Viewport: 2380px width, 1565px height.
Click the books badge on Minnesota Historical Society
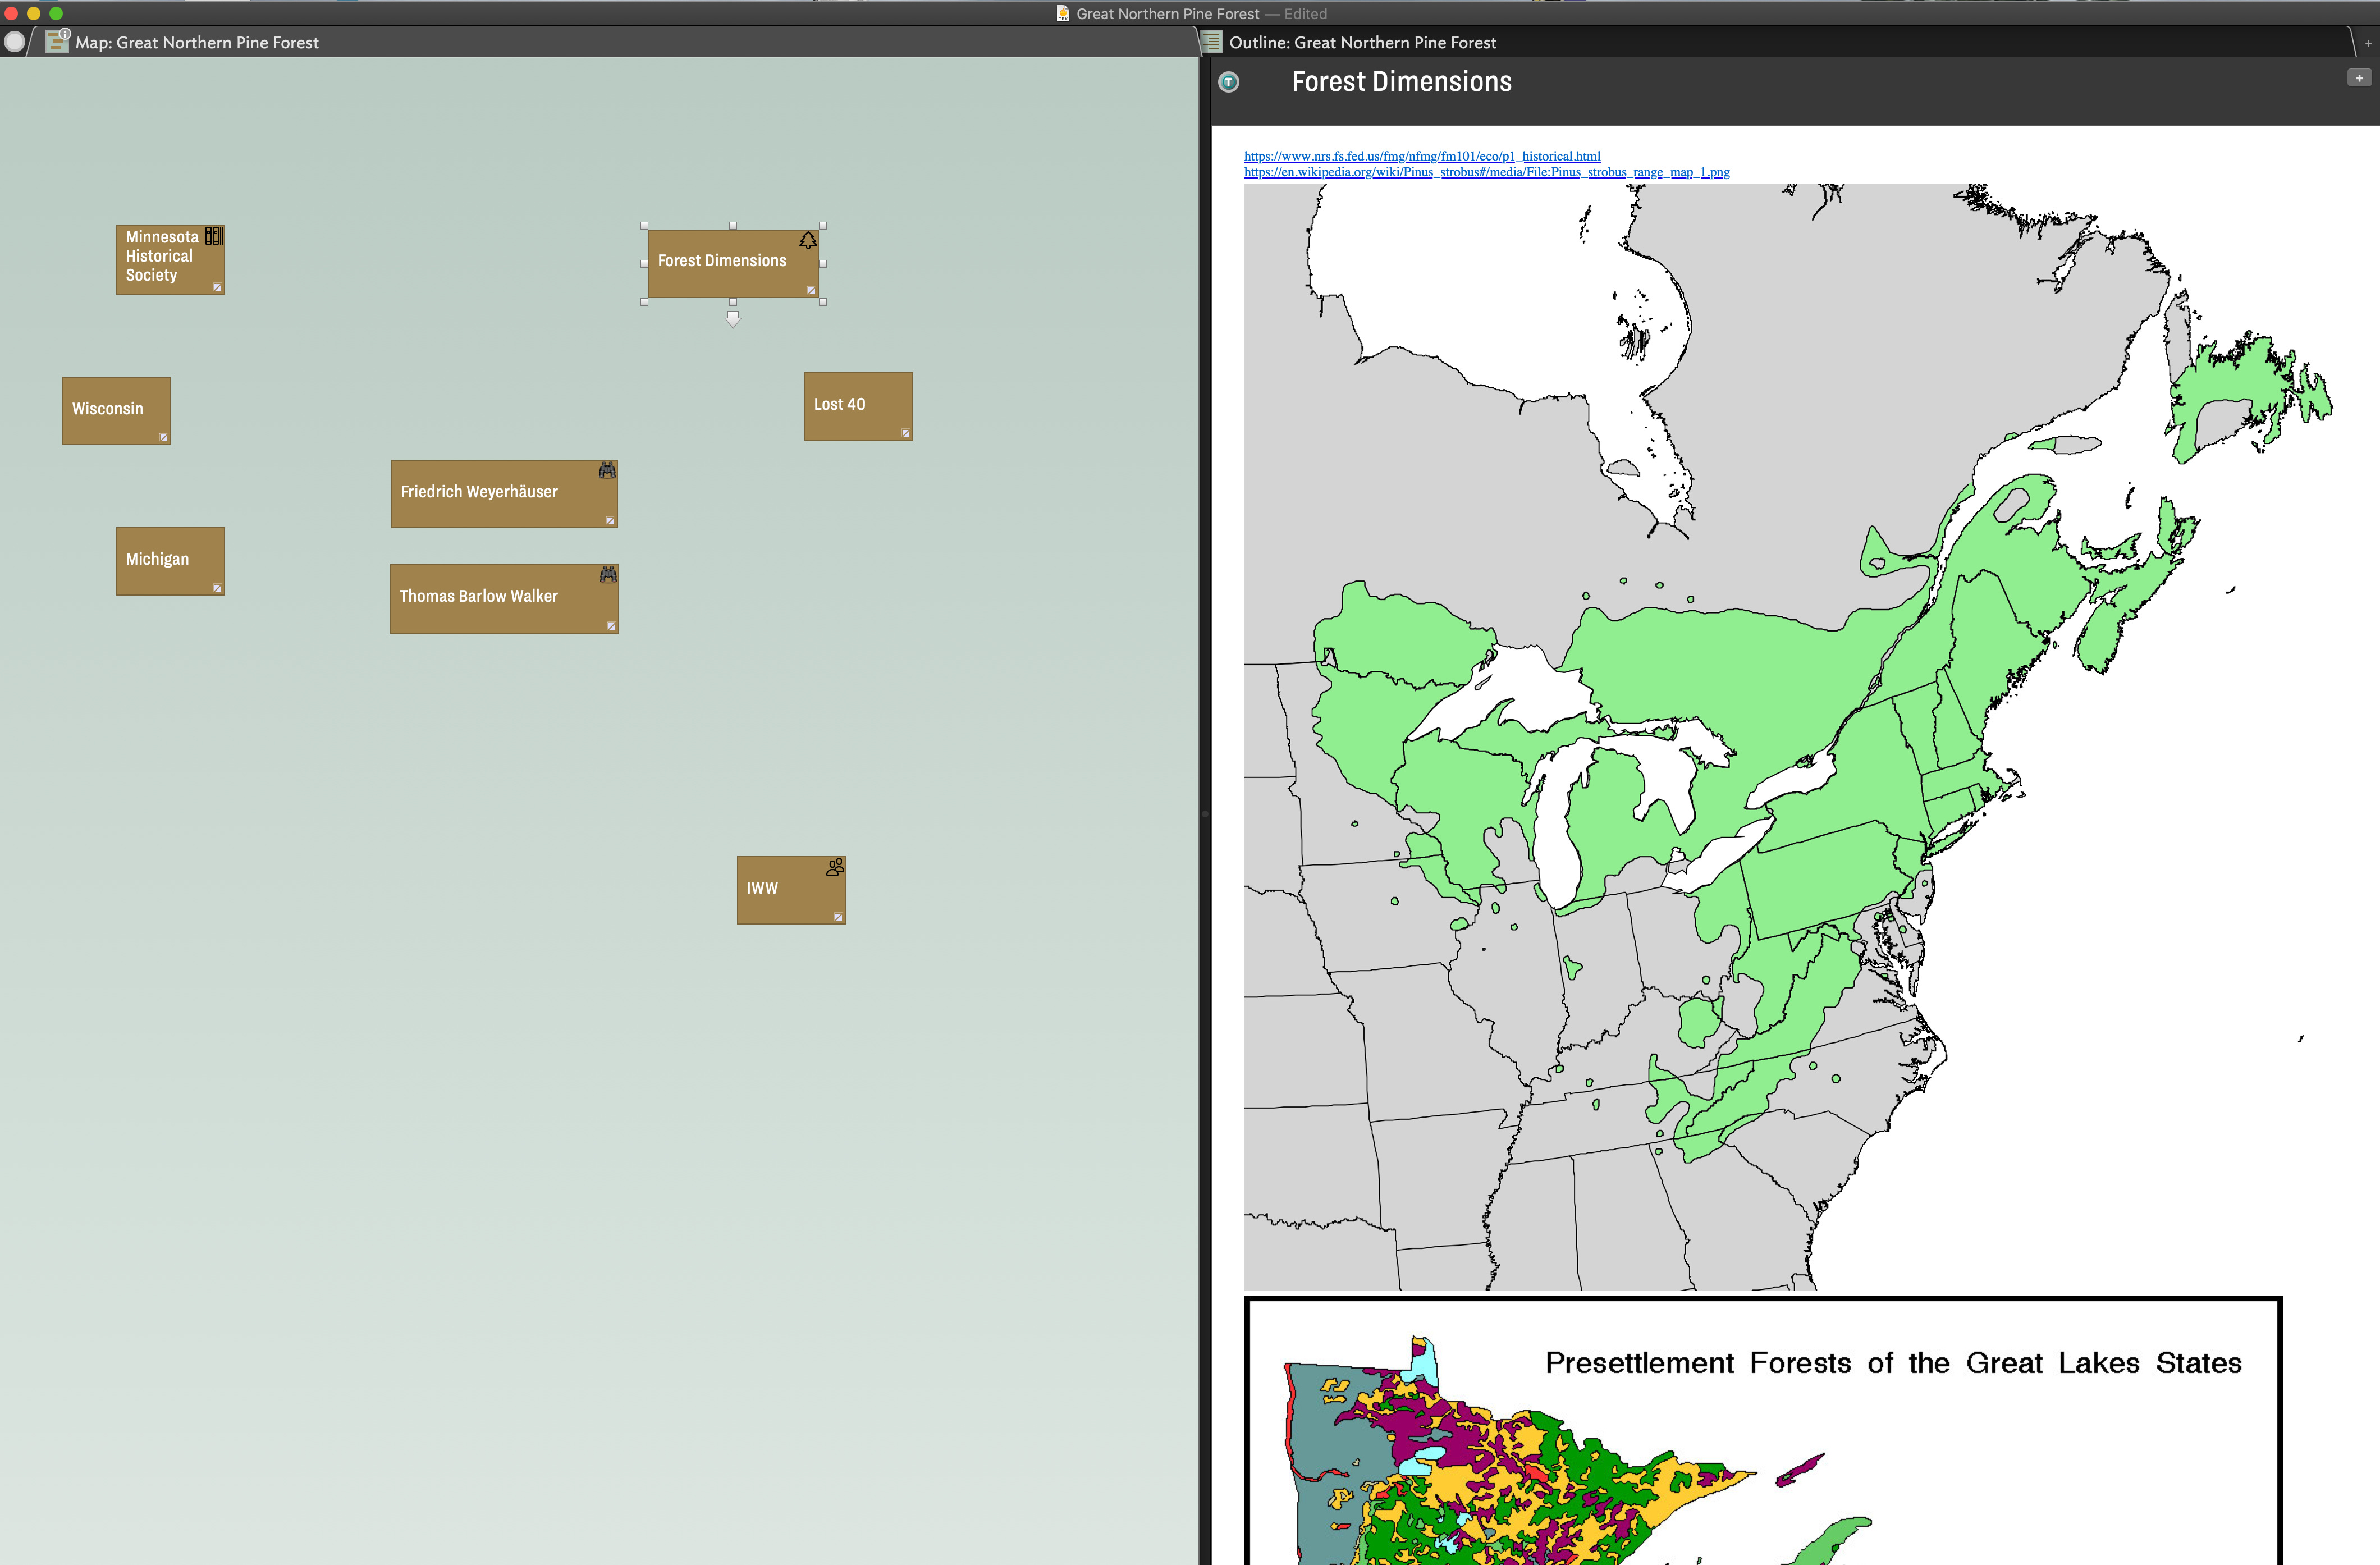click(214, 236)
